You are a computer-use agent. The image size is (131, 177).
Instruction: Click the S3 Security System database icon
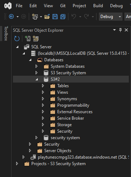click(x=46, y=73)
